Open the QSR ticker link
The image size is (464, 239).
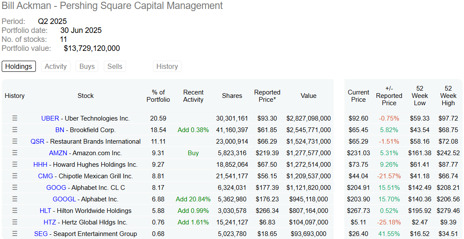pyautogui.click(x=37, y=142)
